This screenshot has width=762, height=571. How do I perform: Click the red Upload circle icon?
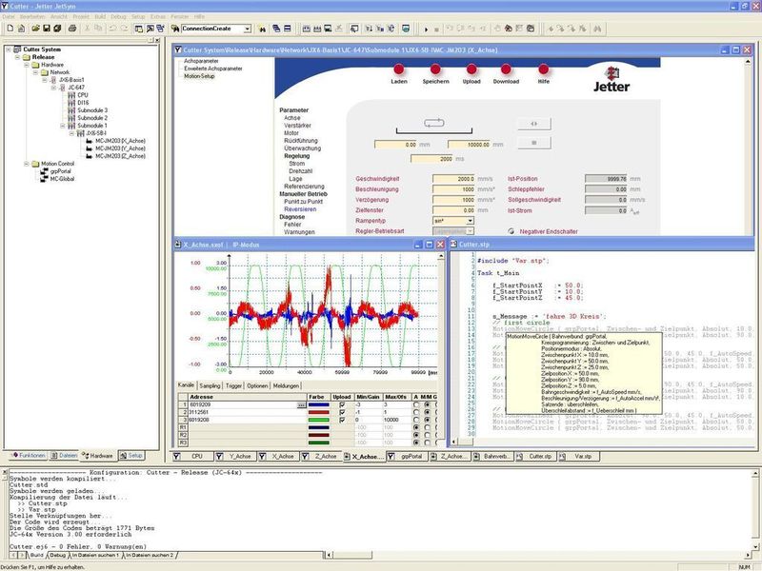click(x=471, y=69)
